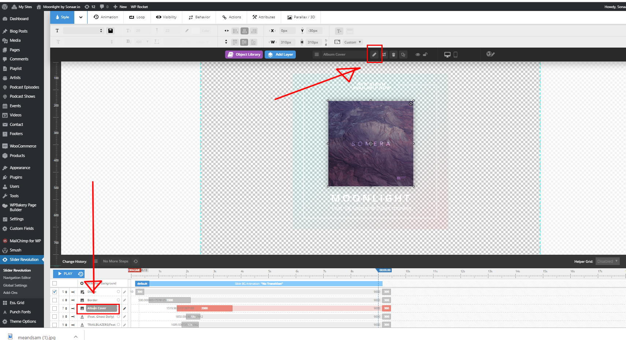Screen dimensions: 626x340
Task: Open the WP Rocket admin bar menu
Action: (x=139, y=7)
